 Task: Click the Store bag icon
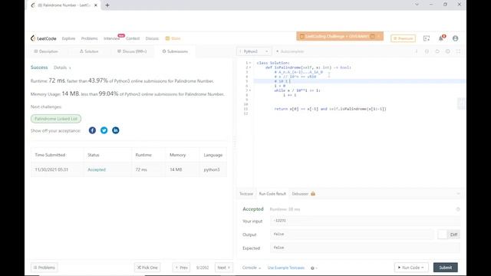[167, 38]
